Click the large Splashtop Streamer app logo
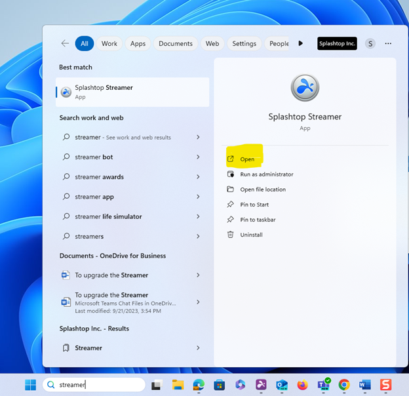409x396 pixels. coord(305,88)
